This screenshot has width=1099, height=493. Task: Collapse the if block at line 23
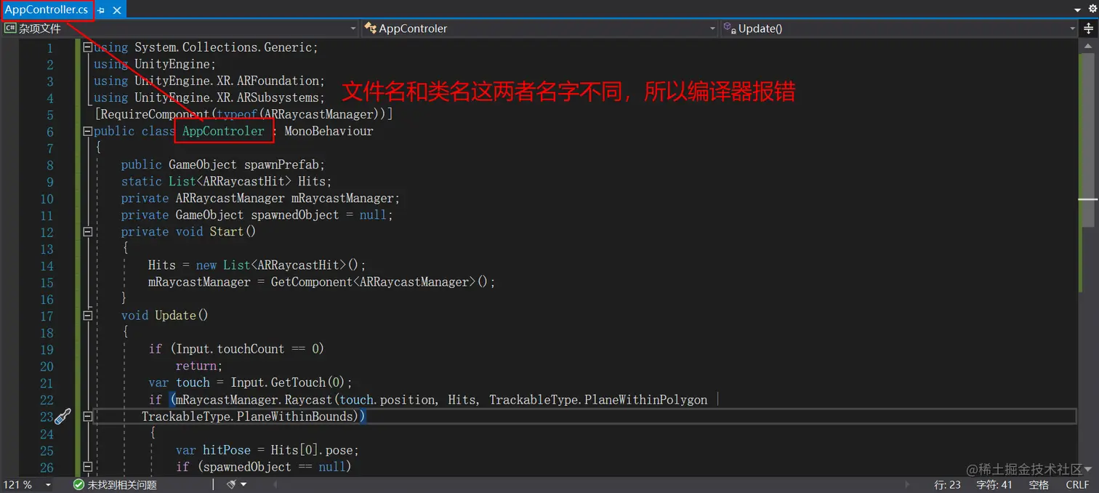[88, 417]
